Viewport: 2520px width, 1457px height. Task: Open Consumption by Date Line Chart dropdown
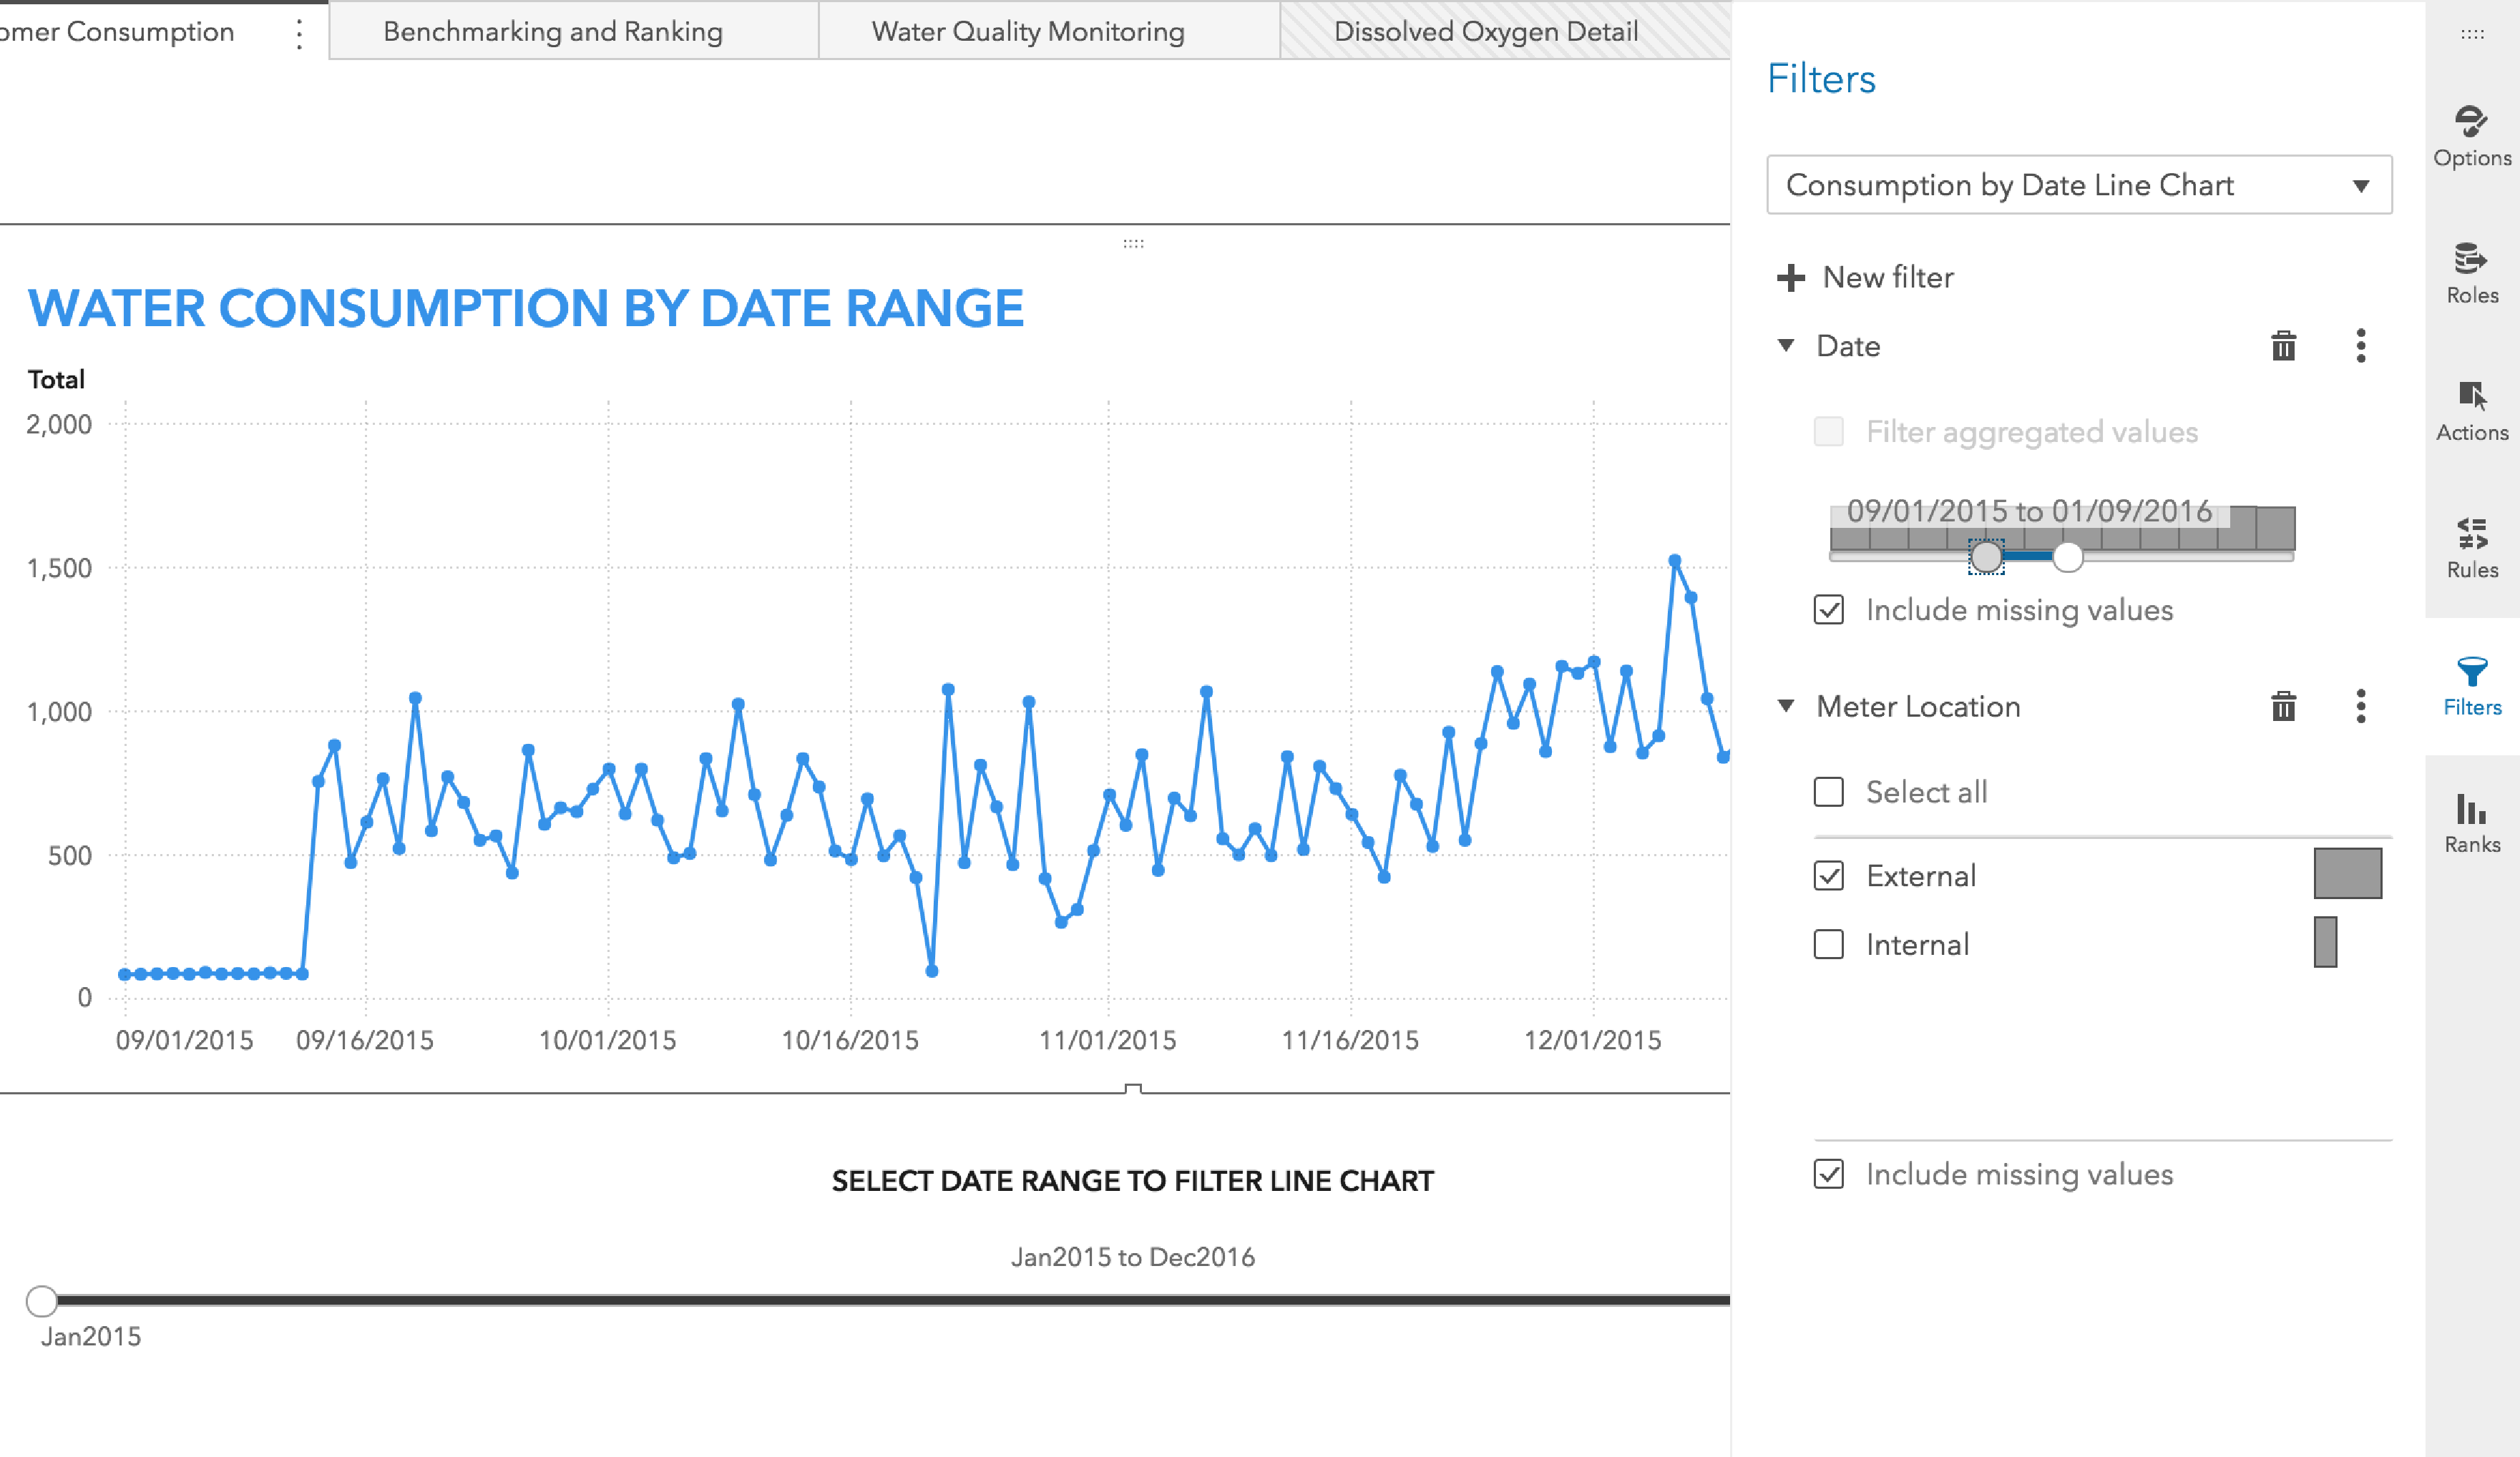(2079, 185)
